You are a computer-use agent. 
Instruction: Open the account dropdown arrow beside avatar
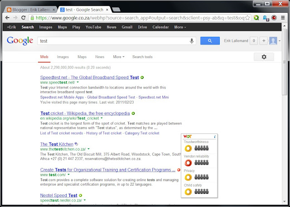coord(280,41)
